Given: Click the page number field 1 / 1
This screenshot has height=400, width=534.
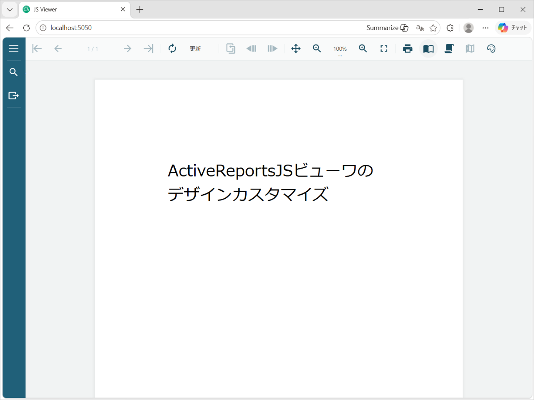Looking at the screenshot, I should 93,49.
